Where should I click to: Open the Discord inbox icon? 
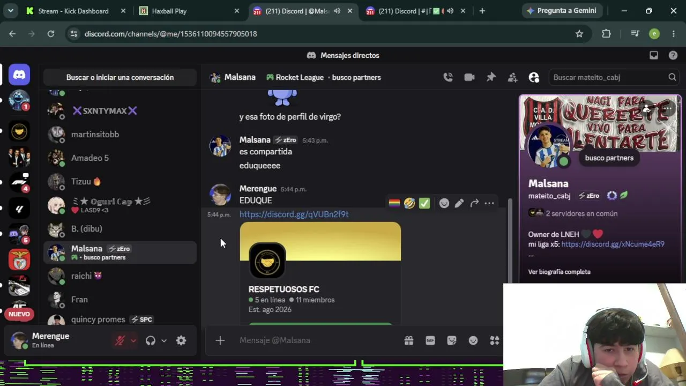click(654, 55)
